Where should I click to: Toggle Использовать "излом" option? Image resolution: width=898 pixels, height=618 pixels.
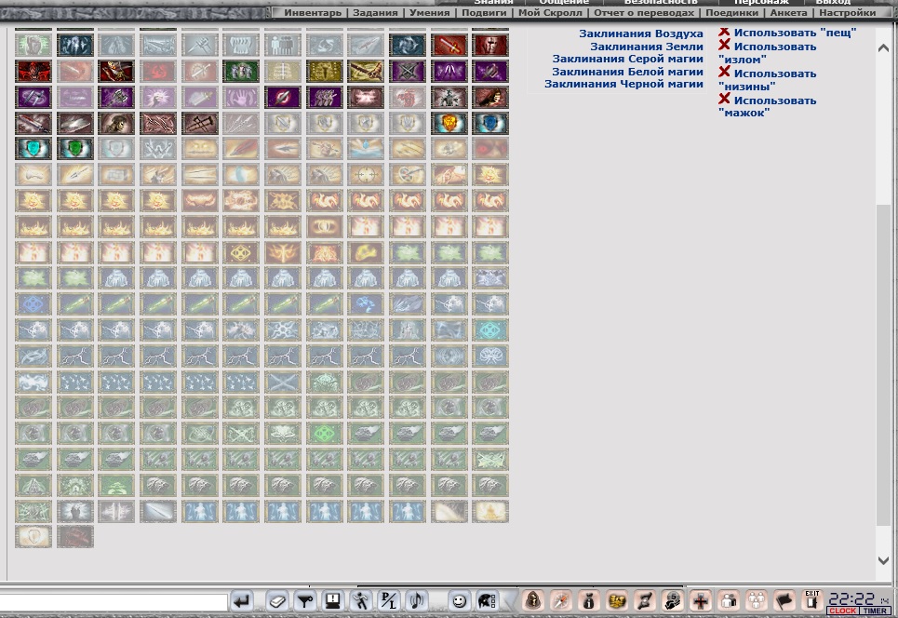pyautogui.click(x=768, y=53)
